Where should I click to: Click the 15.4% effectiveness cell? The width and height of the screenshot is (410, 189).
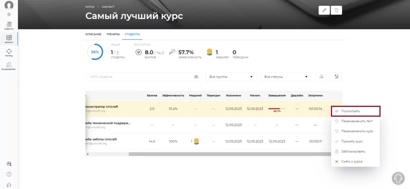click(173, 109)
